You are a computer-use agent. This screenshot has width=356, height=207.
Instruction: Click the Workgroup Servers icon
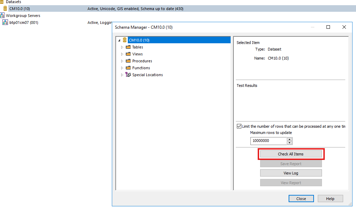pos(3,16)
